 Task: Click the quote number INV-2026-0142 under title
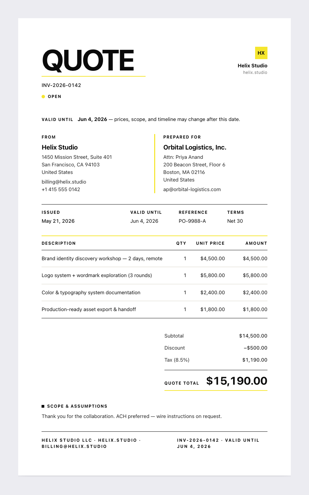coord(61,85)
